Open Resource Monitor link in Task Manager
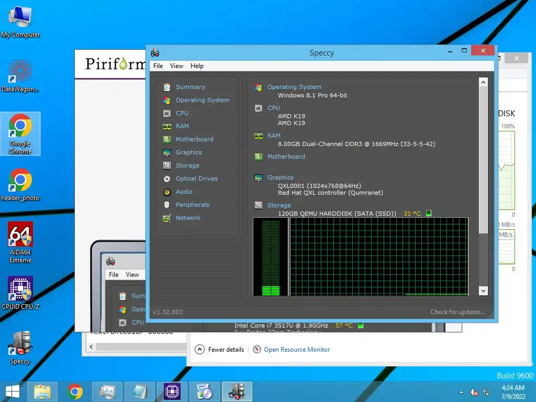 (297, 350)
